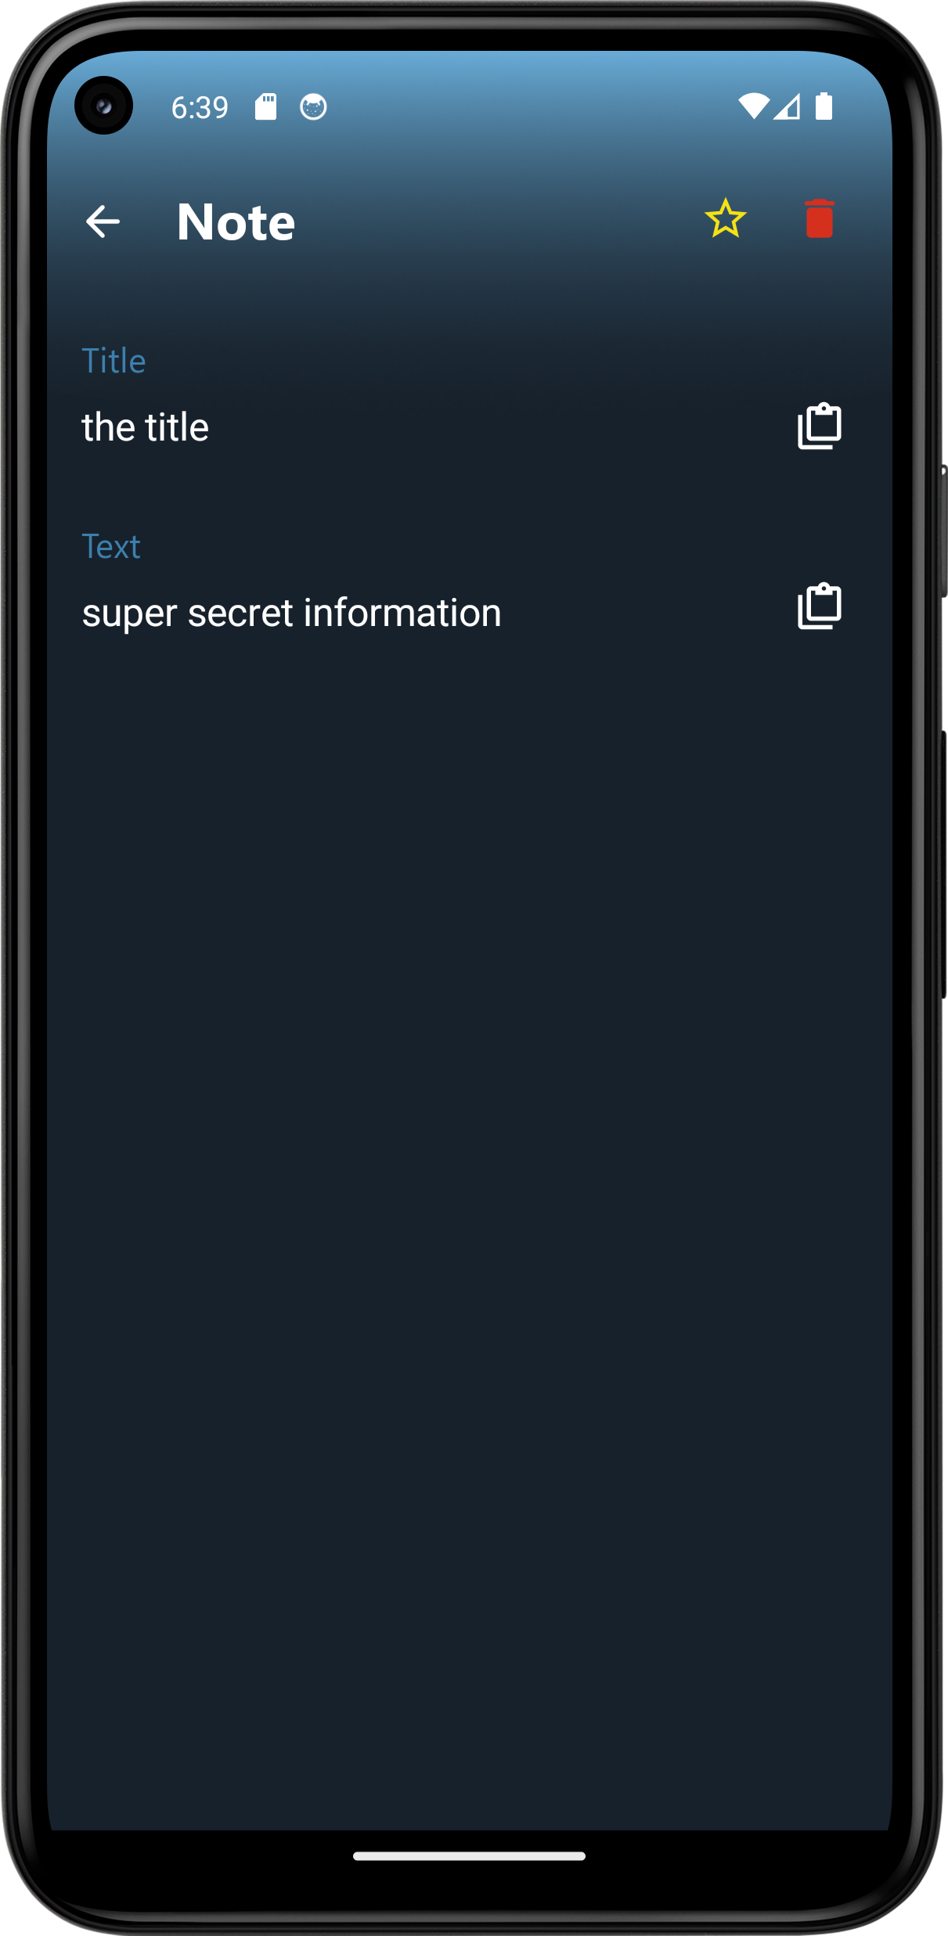948x1936 pixels.
Task: Toggle the yellow favorite star
Action: click(x=725, y=218)
